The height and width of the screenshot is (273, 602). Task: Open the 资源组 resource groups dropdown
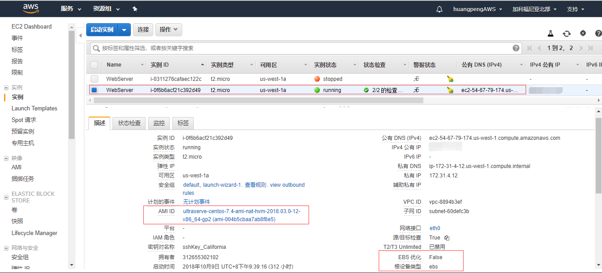(106, 9)
